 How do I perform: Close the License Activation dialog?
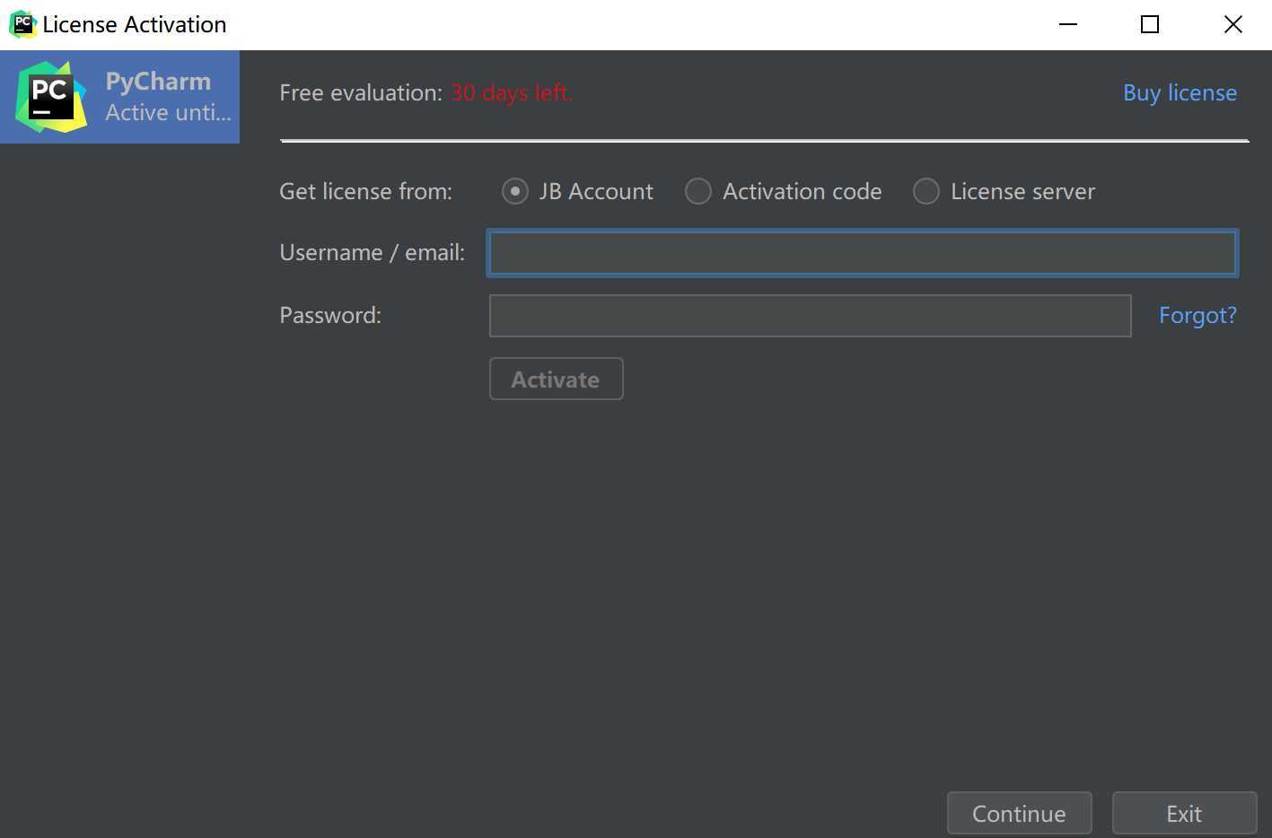pyautogui.click(x=1233, y=24)
